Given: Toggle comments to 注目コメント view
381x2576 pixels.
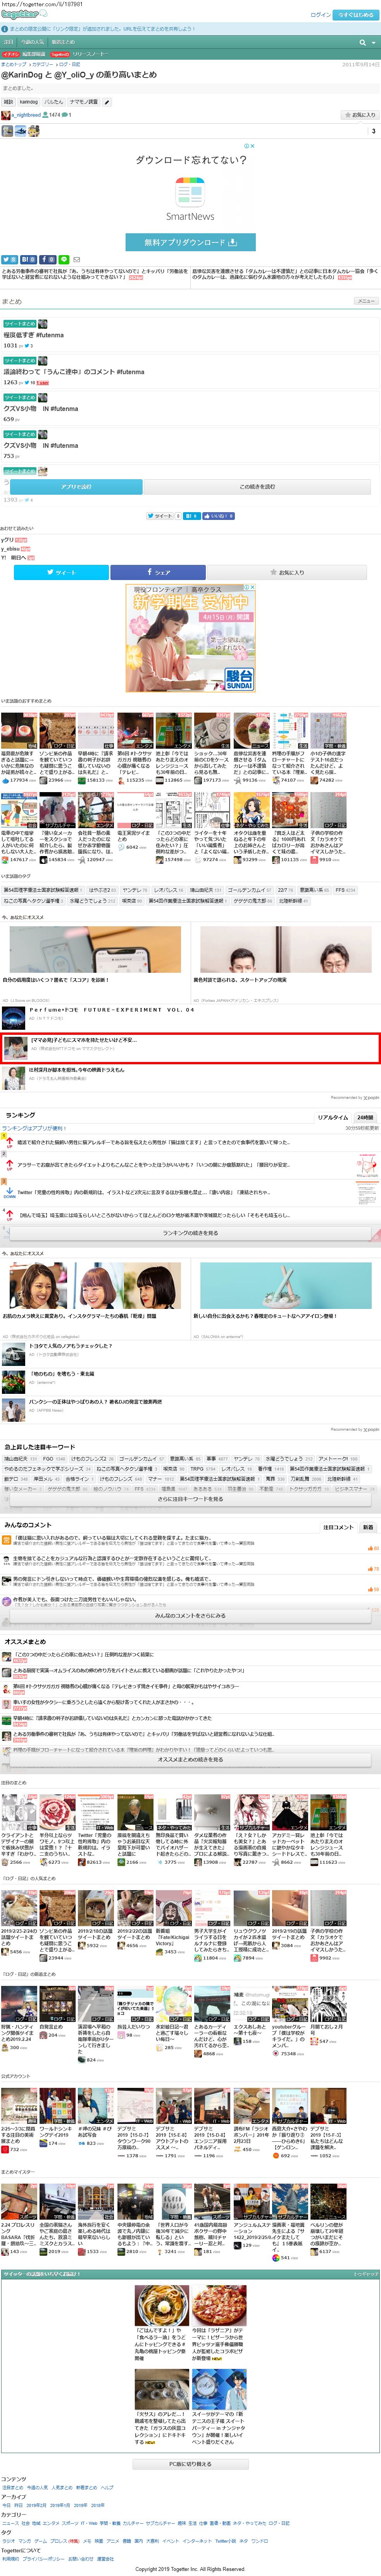Looking at the screenshot, I should click(338, 1527).
